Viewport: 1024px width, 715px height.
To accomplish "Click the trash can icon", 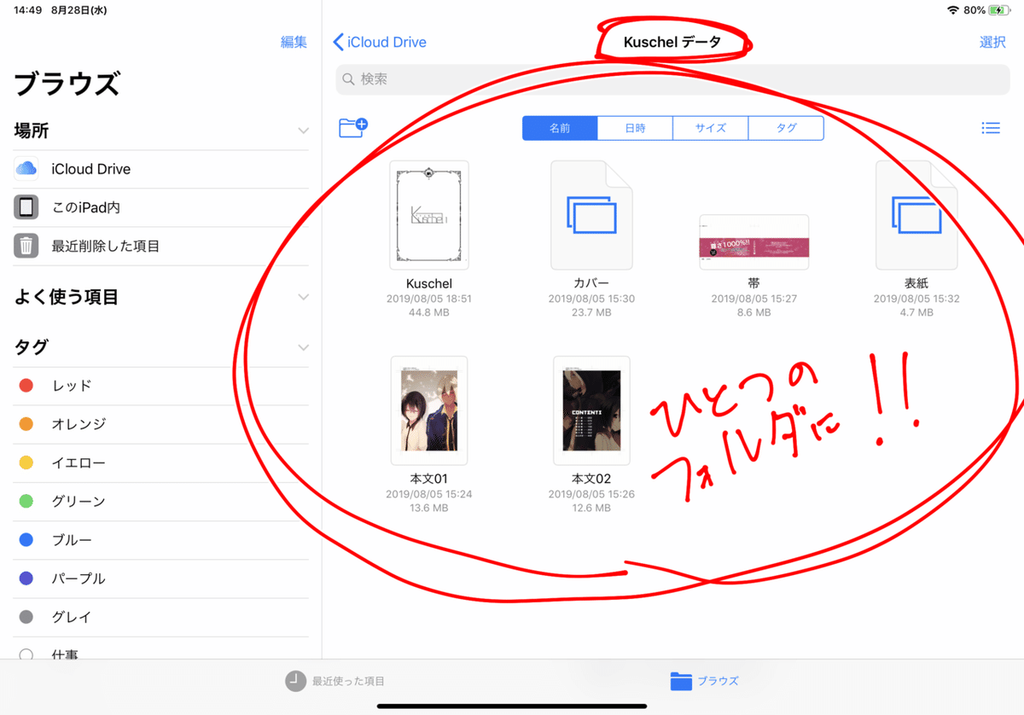I will [x=26, y=246].
